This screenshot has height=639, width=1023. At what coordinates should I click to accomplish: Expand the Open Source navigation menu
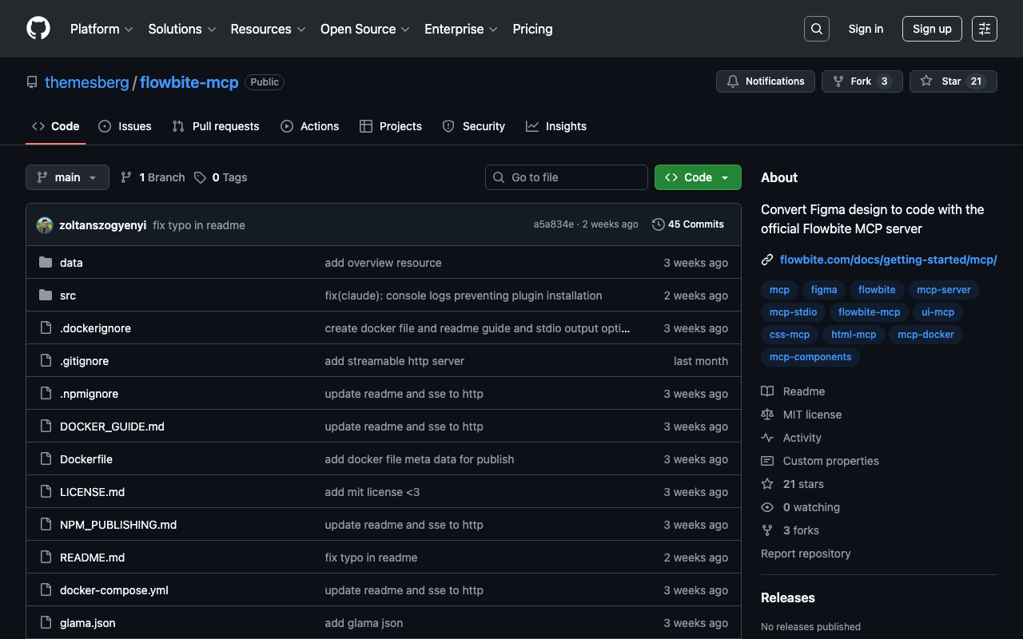(x=364, y=29)
